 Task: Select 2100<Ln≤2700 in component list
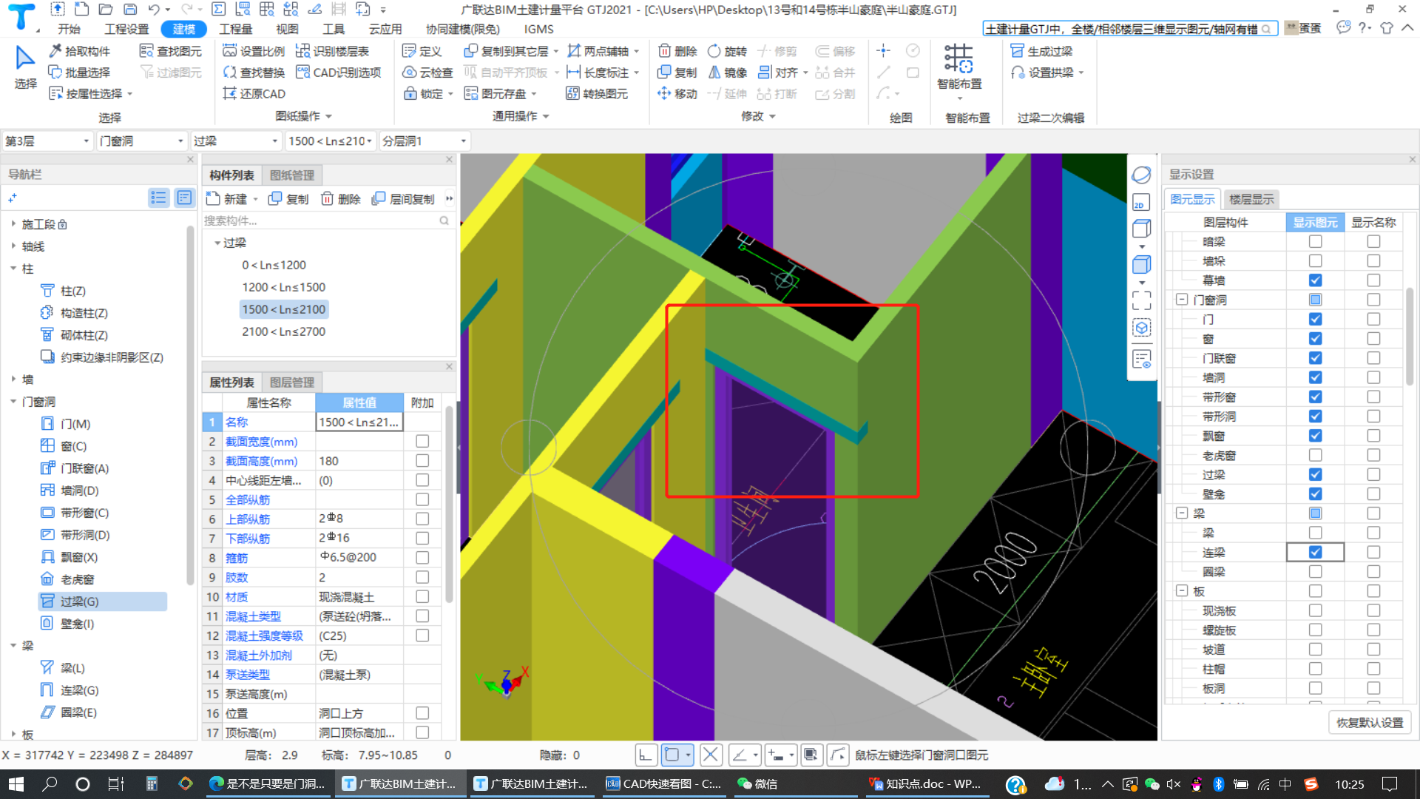[x=283, y=331]
